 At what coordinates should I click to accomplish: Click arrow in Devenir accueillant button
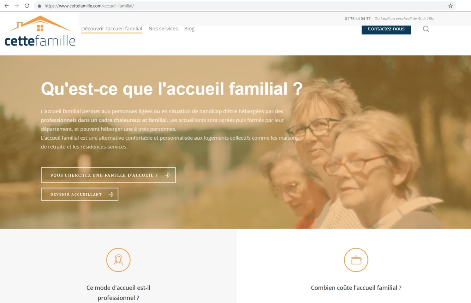111,195
